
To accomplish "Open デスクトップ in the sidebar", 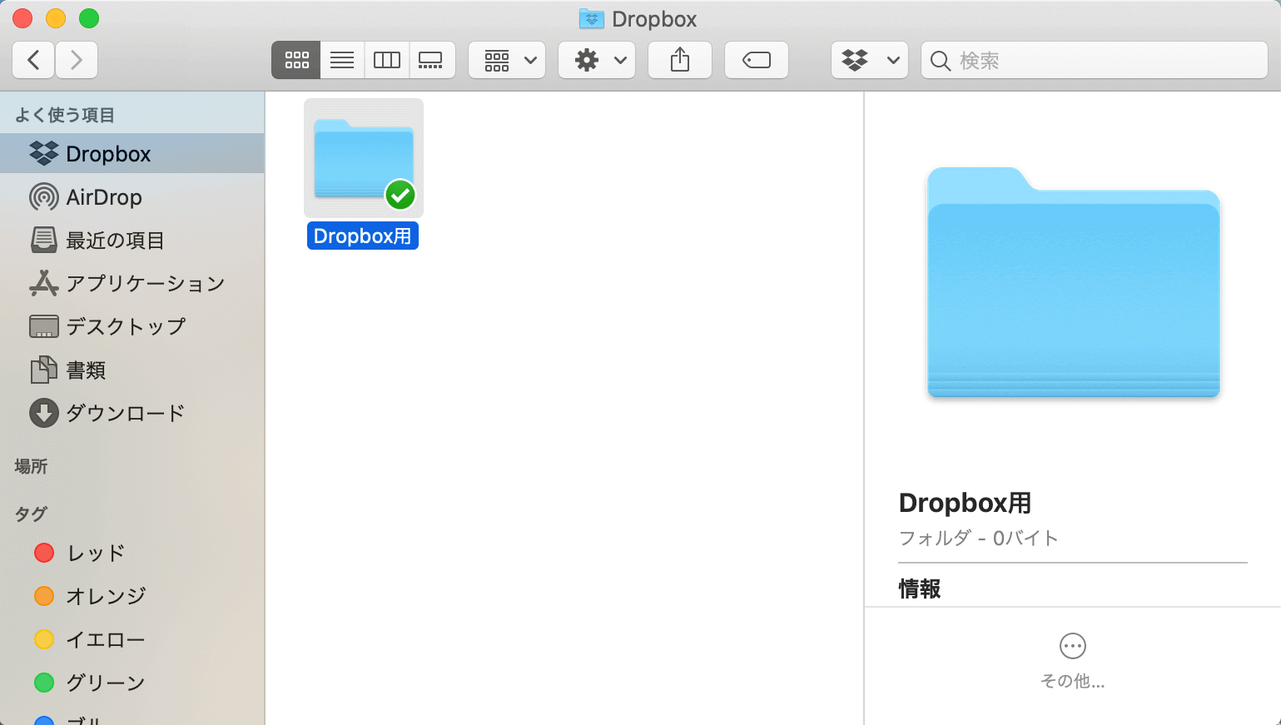I will [132, 327].
